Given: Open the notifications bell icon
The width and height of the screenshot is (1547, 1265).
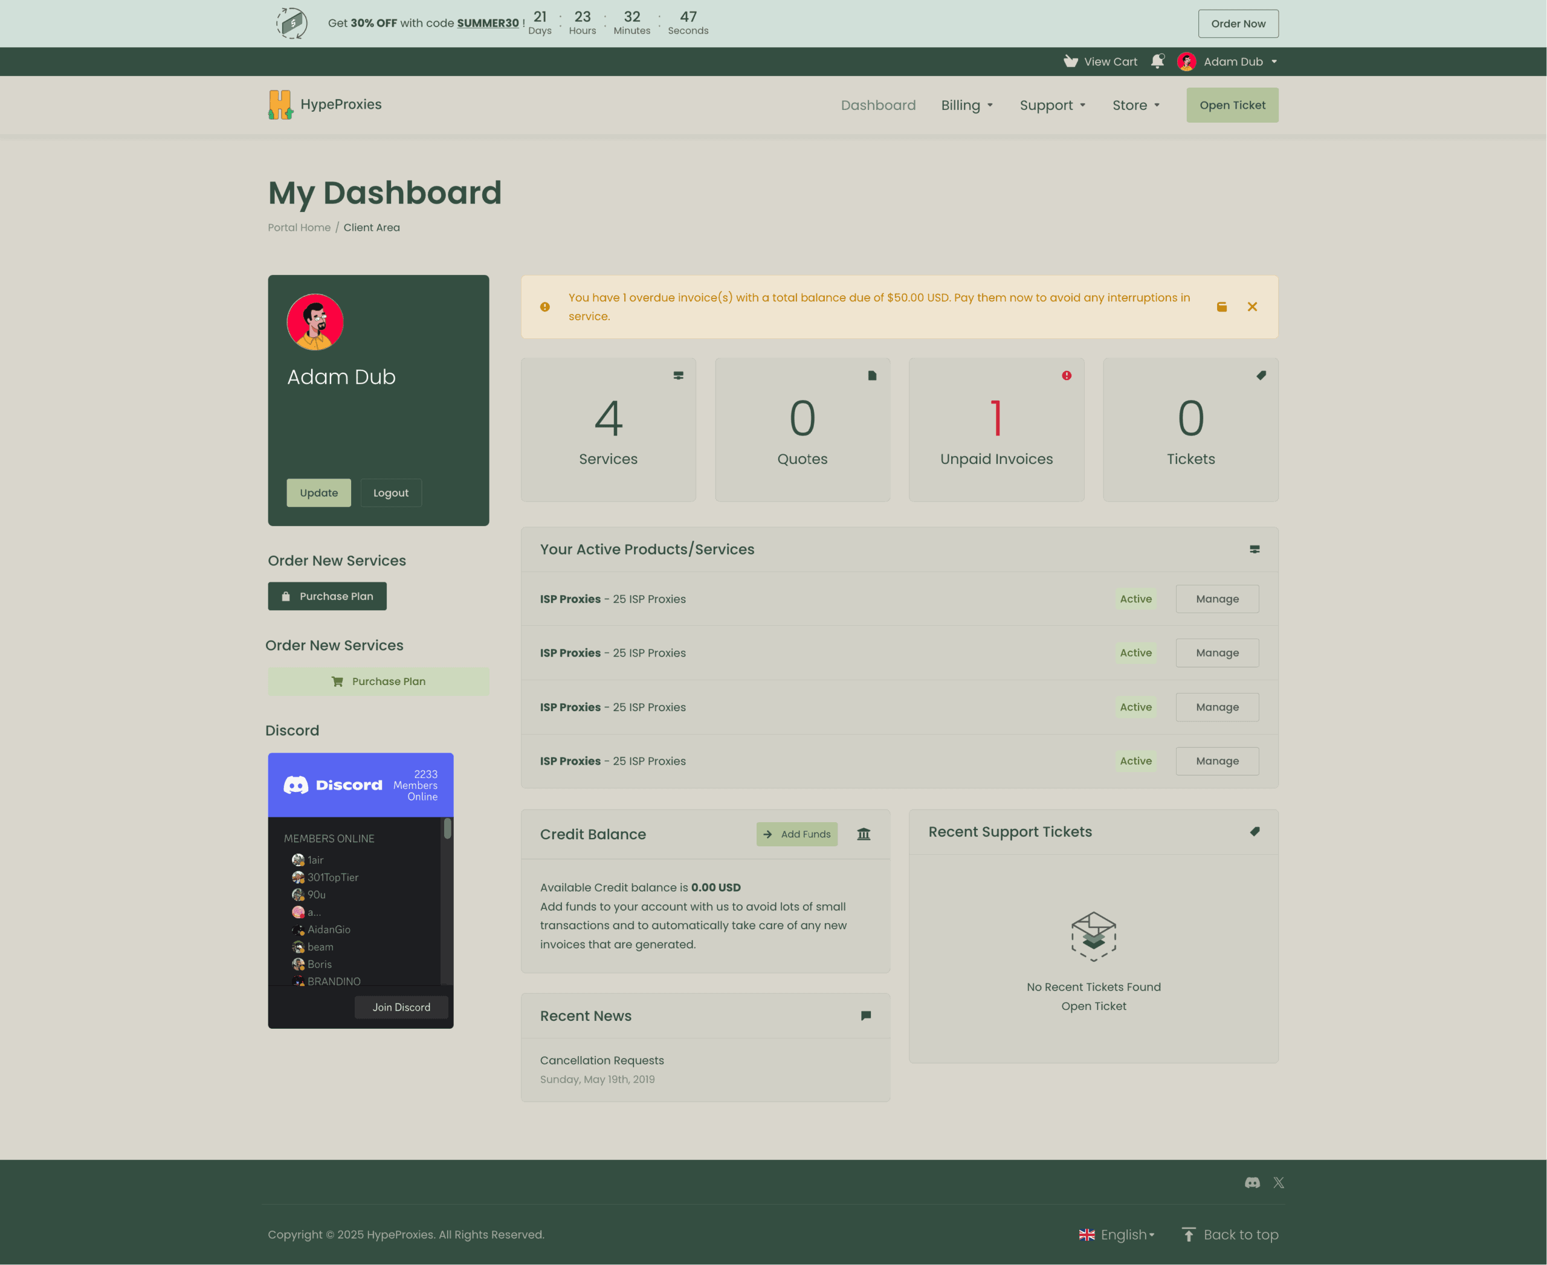Looking at the screenshot, I should [1157, 61].
